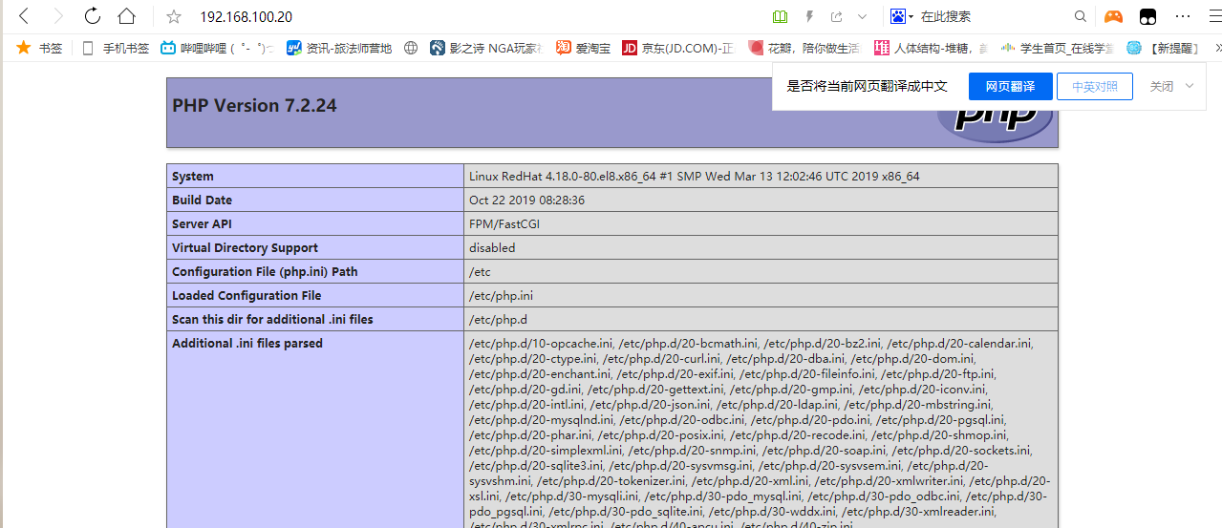Open the 学生首页_在线学堂 bookmark

[x=1057, y=48]
